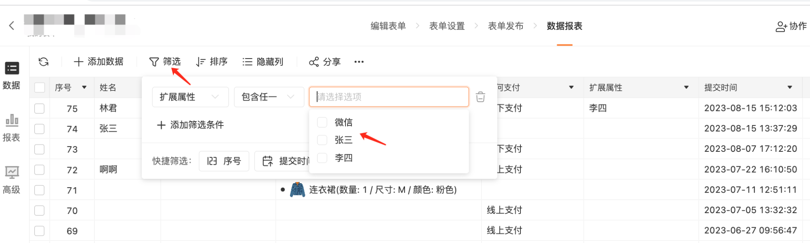This screenshot has height=243, width=810.
Task: Open the 排序 sort option
Action: [212, 62]
